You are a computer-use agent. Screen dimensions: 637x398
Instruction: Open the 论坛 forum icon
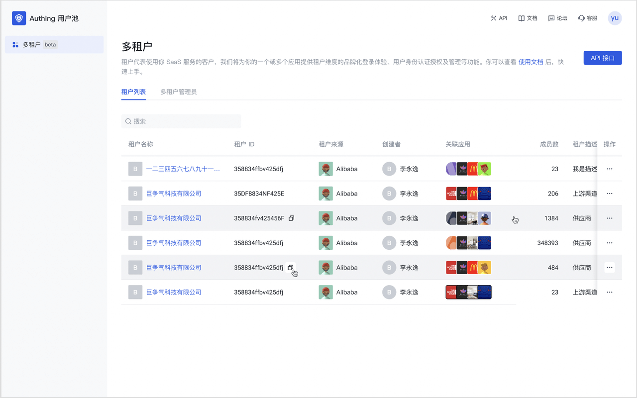[x=551, y=18]
